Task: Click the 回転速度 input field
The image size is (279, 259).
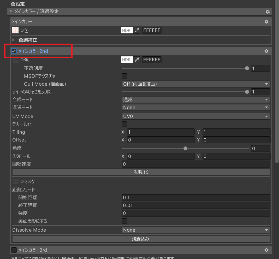Action: [196, 164]
